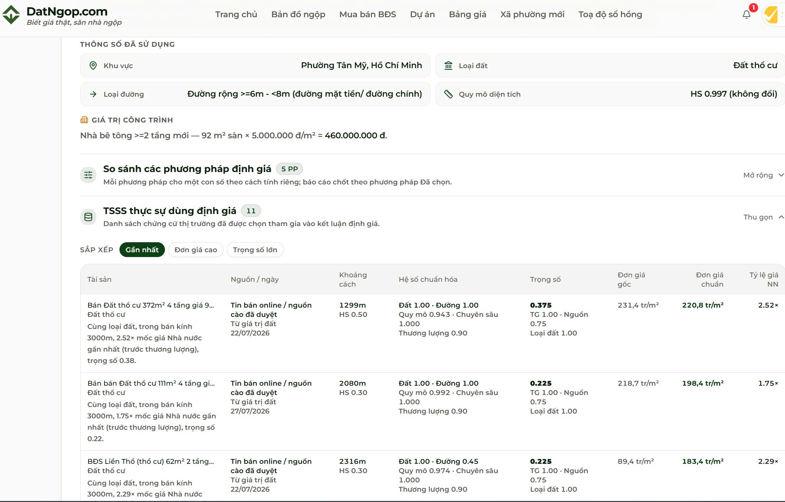
Task: Select the Gần nhất sort option
Action: point(142,250)
